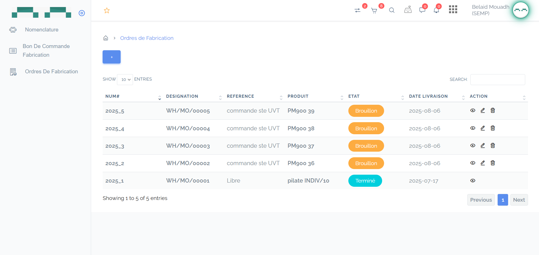The height and width of the screenshot is (255, 539).
Task: Click order number 2025_2
Action: coord(115,163)
